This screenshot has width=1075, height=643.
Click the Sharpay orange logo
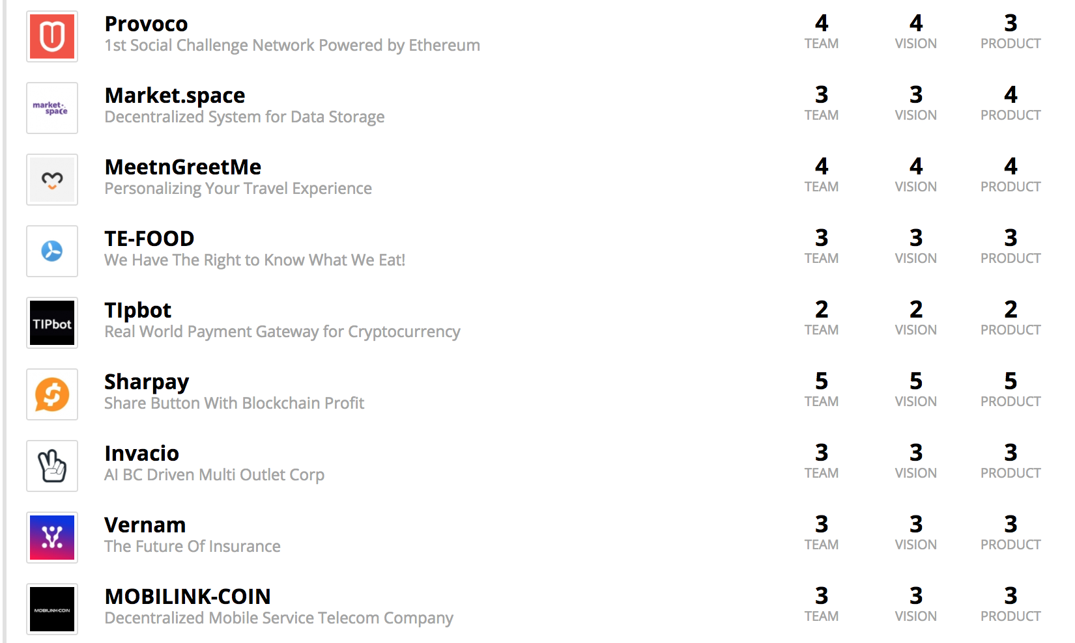point(52,394)
